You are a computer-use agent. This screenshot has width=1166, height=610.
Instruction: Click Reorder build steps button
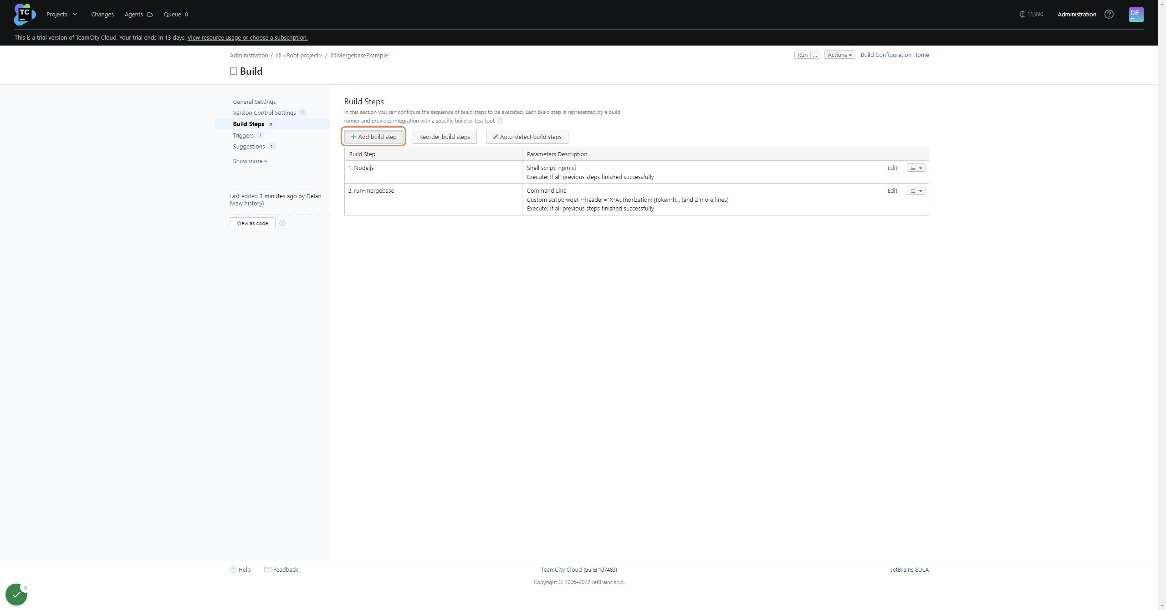(x=445, y=137)
